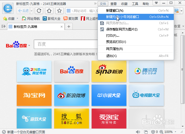Choose 网页另存为(S)... menu entry
Screen dimensions: 185x134
pyautogui.click(x=136, y=23)
